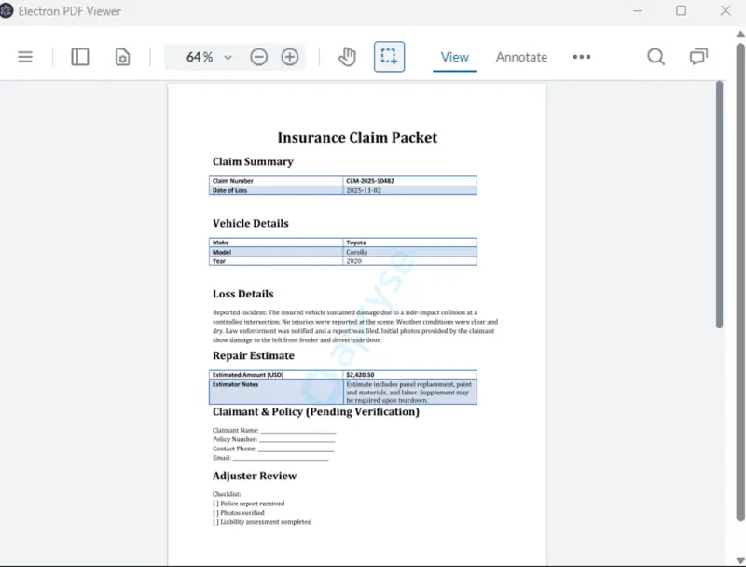Open the more options ellipsis
Viewport: 746px width, 567px height.
pyautogui.click(x=581, y=57)
